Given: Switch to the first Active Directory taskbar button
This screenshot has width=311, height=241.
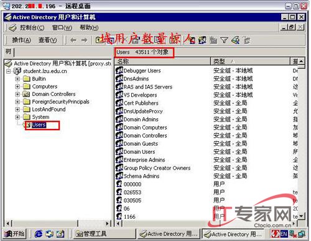Looking at the screenshot, I should (169, 234).
